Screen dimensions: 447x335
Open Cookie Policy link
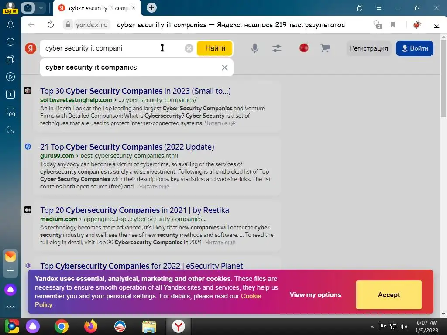pos(251,296)
